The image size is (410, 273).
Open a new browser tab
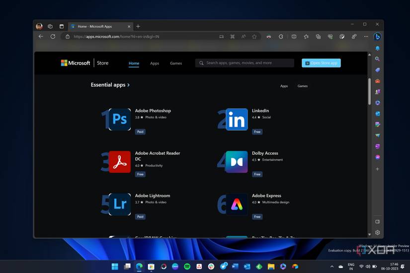(x=138, y=26)
